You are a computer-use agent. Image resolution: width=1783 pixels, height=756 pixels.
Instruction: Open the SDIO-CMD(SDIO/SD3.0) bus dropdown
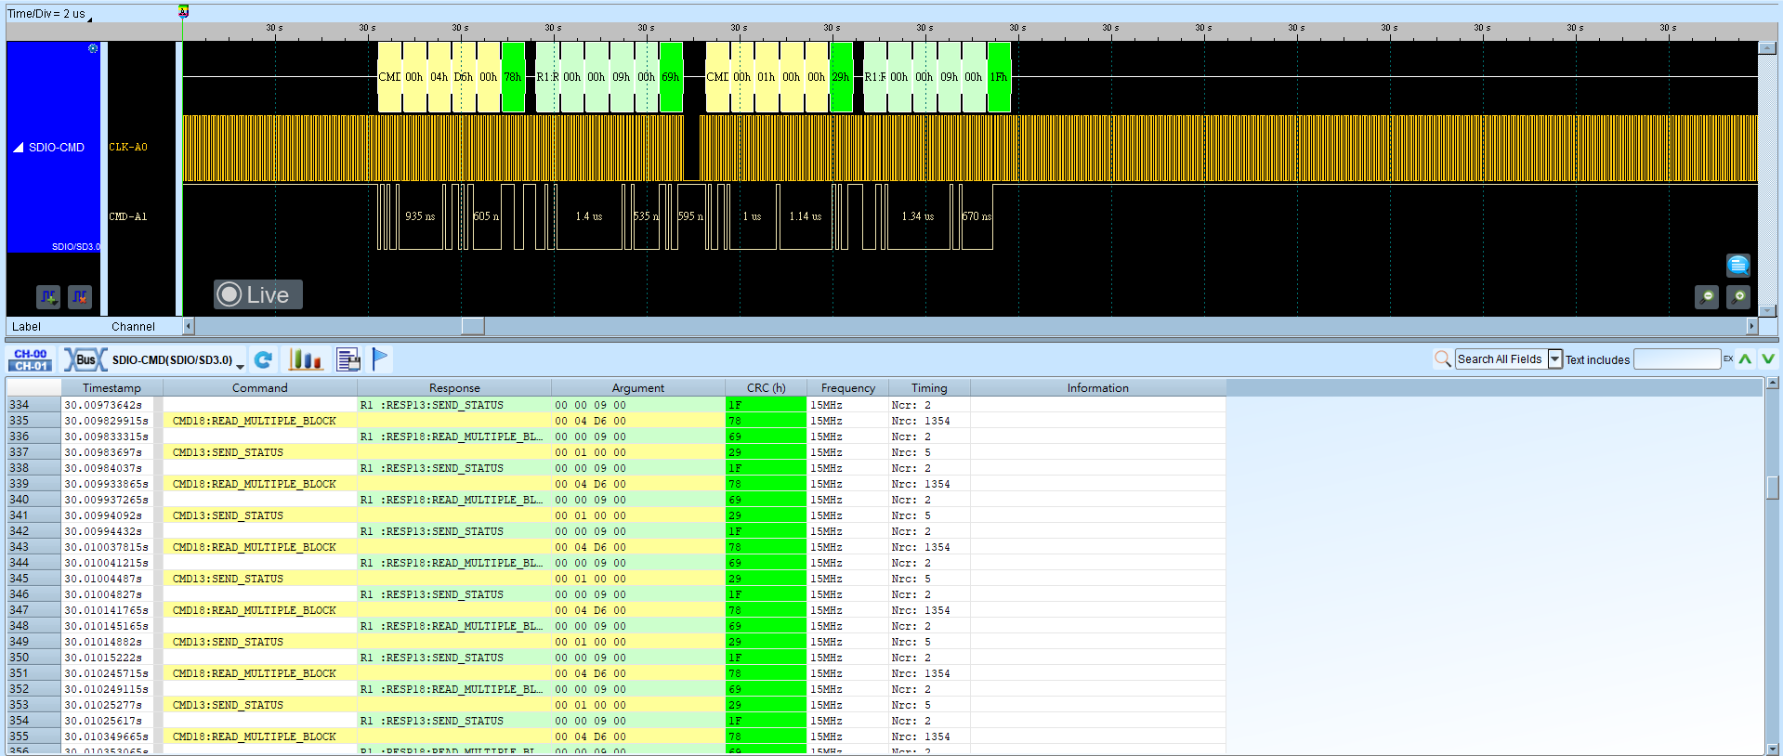click(x=240, y=365)
